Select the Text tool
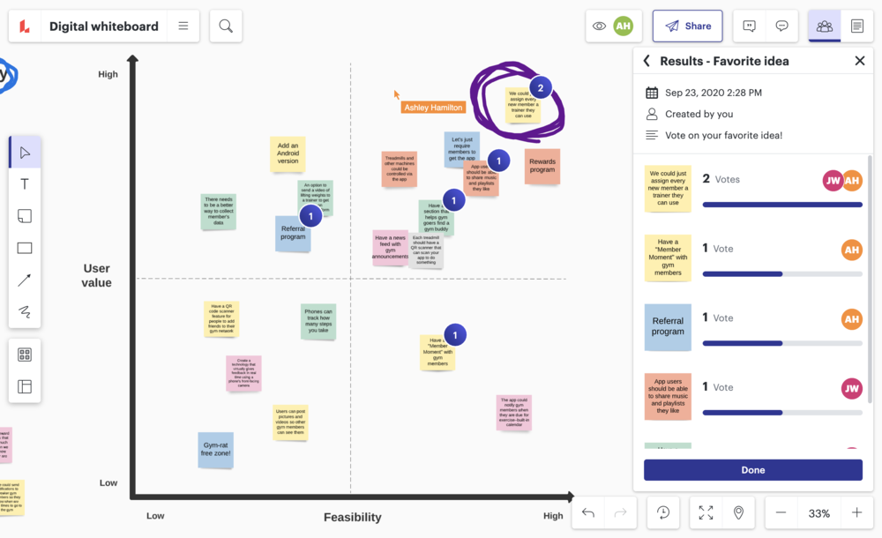This screenshot has width=882, height=538. point(25,184)
